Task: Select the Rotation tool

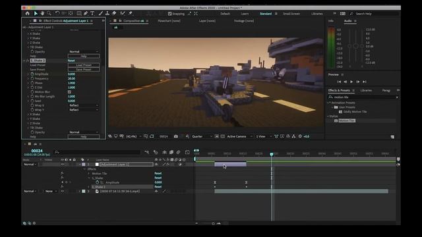Action: pos(57,13)
